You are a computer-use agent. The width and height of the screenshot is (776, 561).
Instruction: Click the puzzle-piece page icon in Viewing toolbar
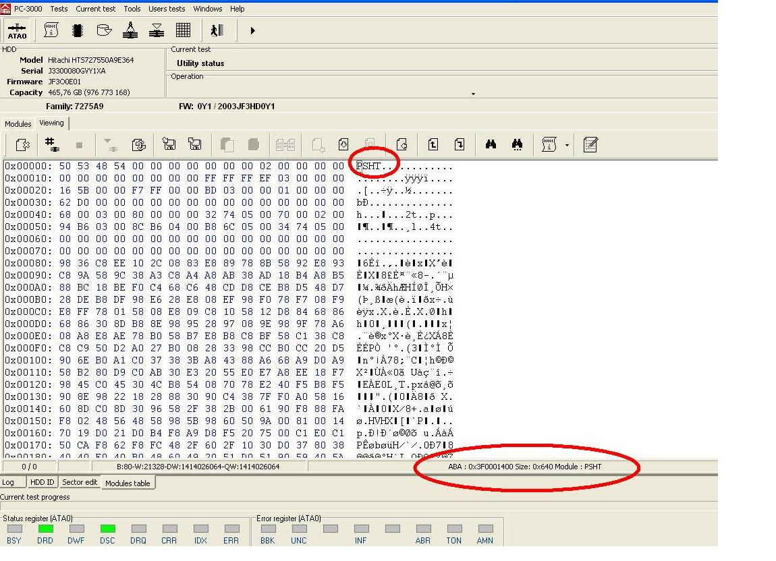click(22, 145)
